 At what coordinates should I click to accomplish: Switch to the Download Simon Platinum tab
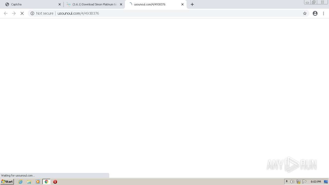tap(94, 4)
